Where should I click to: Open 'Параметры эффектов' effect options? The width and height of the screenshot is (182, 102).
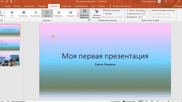(x=84, y=14)
